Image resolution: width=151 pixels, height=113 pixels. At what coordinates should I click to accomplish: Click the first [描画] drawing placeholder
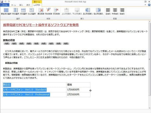pyautogui.click(x=7, y=44)
